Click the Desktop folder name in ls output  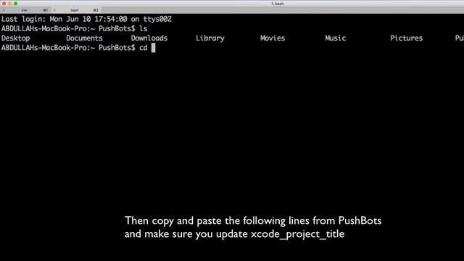16,38
